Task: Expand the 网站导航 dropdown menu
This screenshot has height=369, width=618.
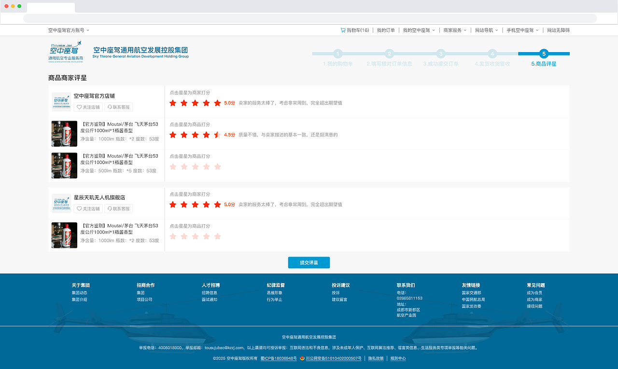Action: click(487, 30)
